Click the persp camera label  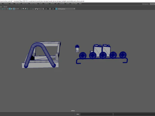pos(73,111)
